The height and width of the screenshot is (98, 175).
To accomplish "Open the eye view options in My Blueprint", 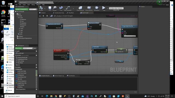I will [x=35, y=48].
